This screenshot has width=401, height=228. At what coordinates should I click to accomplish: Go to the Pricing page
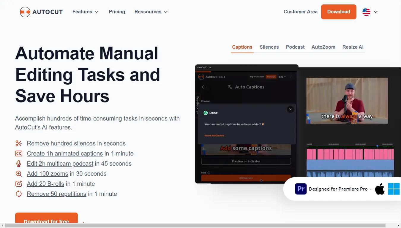117,12
